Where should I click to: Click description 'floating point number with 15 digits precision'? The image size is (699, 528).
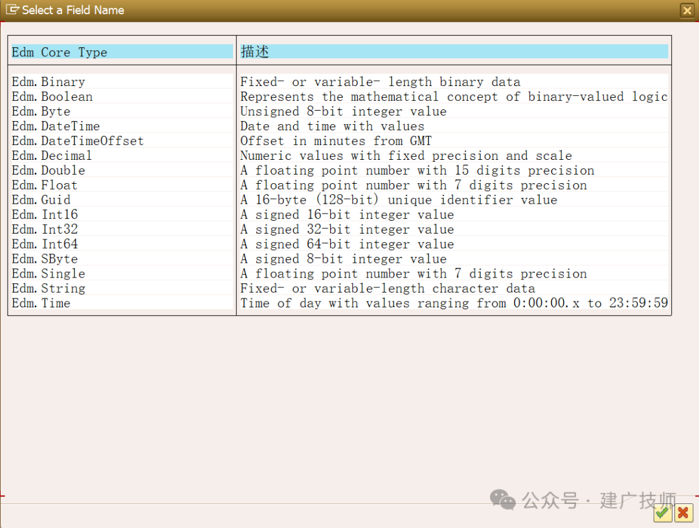[425, 170]
